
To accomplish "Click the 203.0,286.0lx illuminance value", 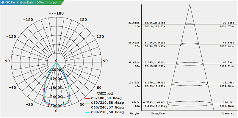I will (155, 26).
